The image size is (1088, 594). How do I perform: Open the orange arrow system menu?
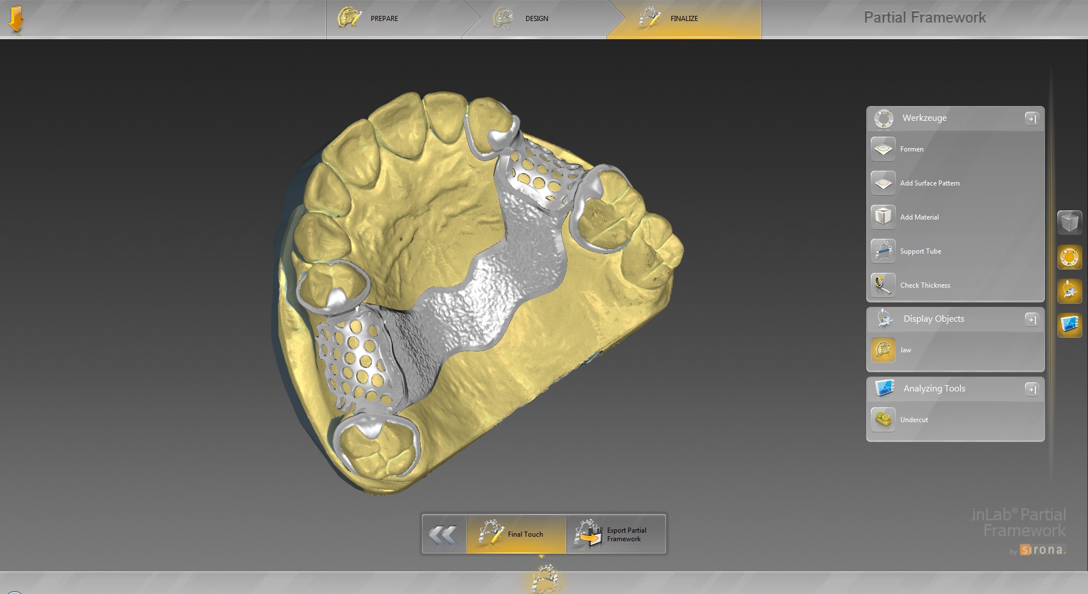click(x=16, y=19)
